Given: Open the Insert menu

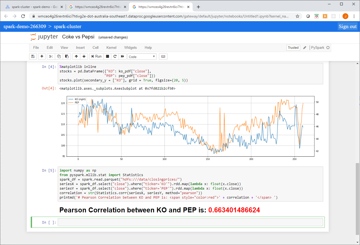Looking at the screenshot, I should coord(80,48).
